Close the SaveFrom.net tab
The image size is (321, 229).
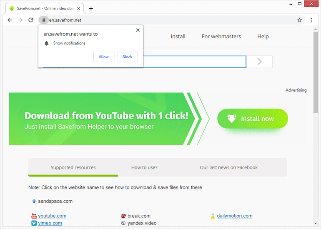point(79,9)
